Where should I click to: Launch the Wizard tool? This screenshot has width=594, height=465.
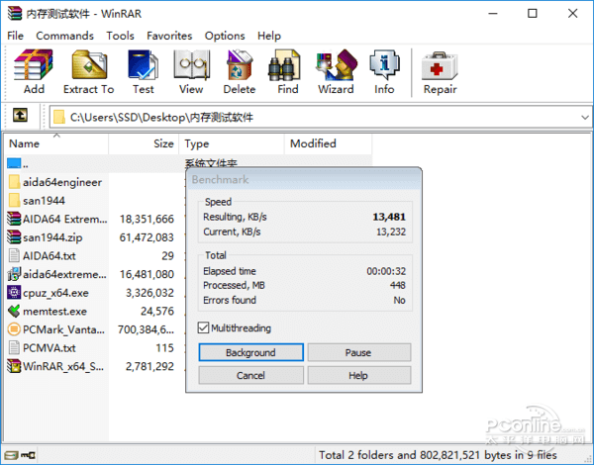[x=336, y=71]
